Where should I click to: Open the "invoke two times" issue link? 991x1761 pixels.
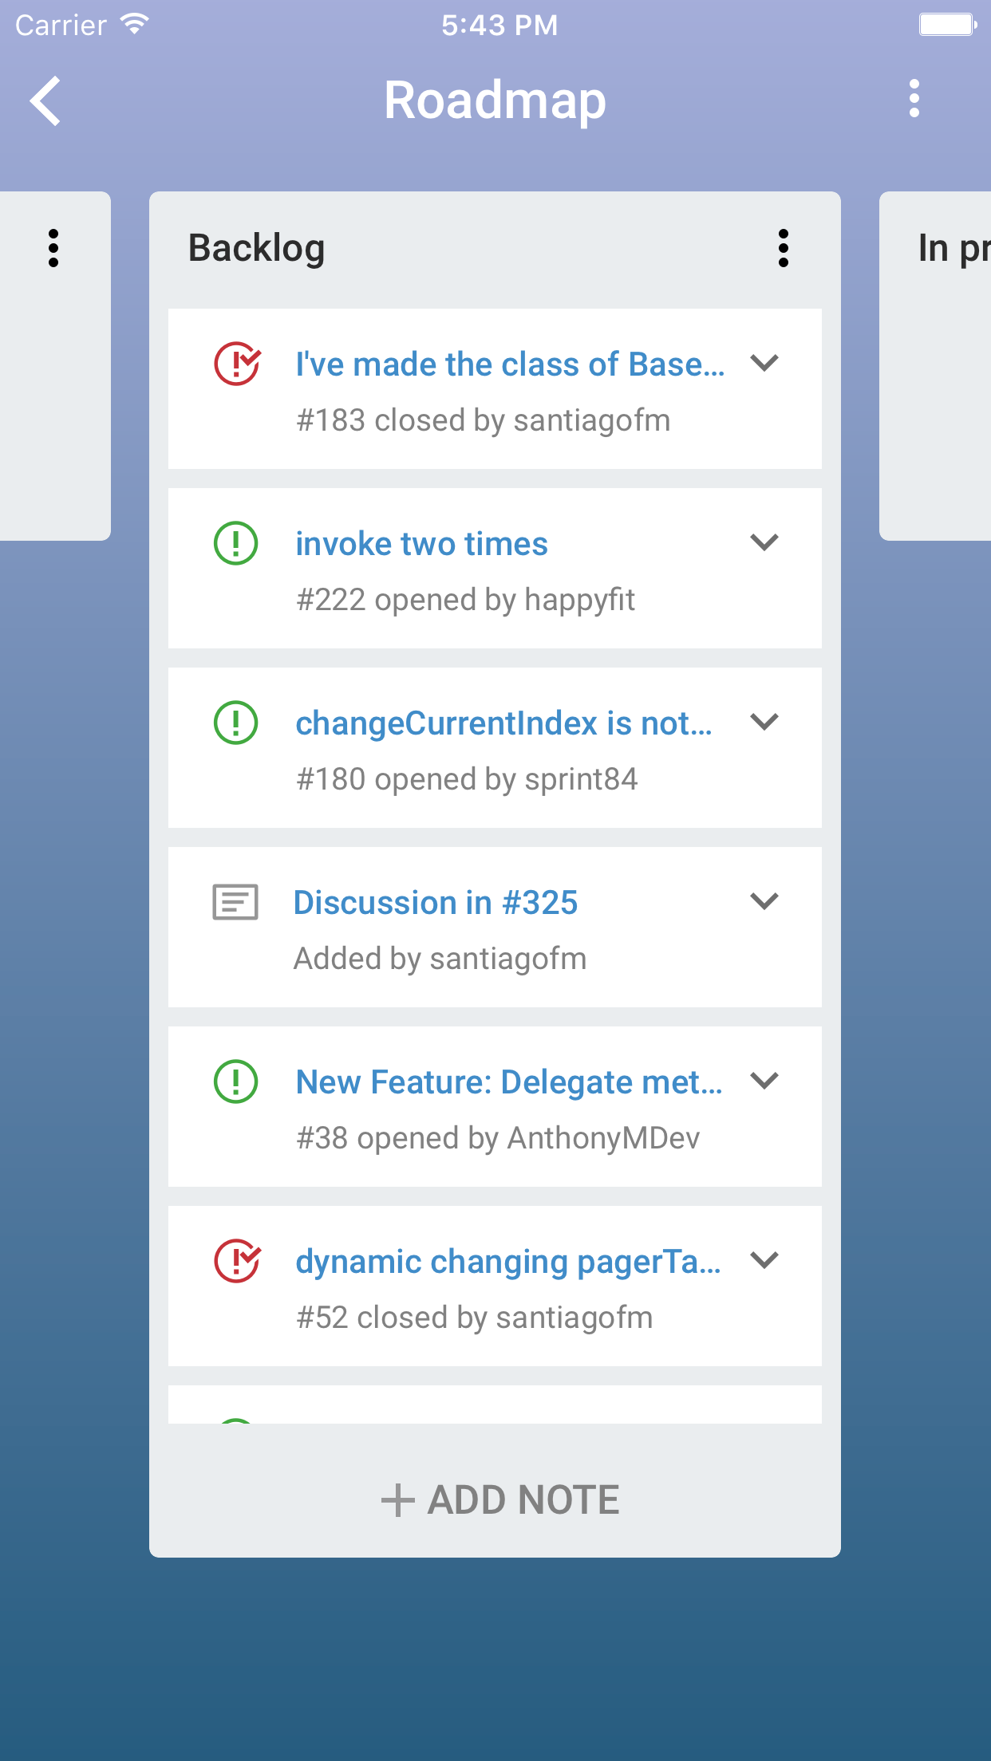(x=421, y=544)
